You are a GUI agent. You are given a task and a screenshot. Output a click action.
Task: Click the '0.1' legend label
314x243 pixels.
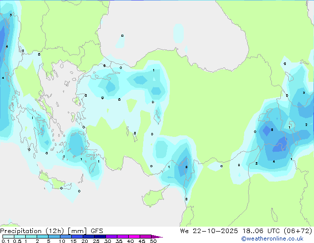(x=5, y=241)
